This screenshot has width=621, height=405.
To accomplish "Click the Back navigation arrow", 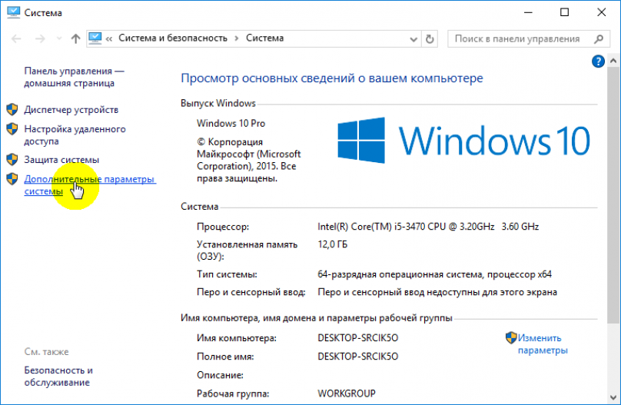I will pyautogui.click(x=16, y=38).
